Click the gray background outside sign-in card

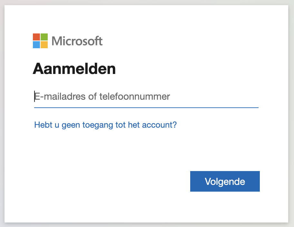(291, 113)
